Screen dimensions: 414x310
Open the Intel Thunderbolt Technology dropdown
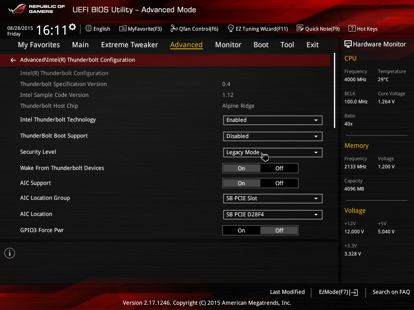(x=273, y=120)
